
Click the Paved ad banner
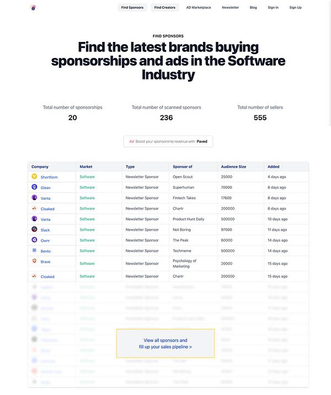(x=168, y=141)
